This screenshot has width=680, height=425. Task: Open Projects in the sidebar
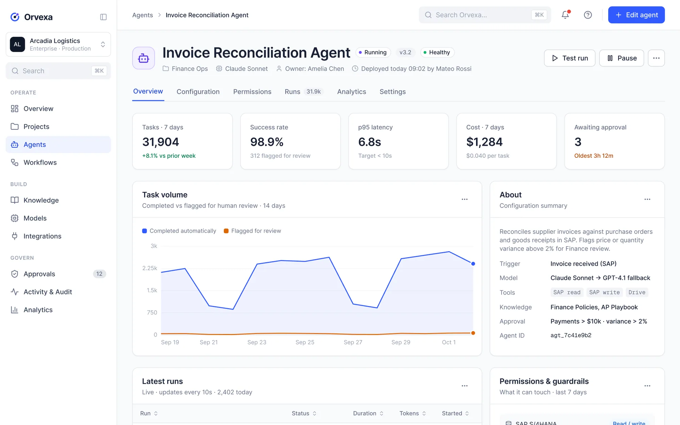(x=58, y=126)
